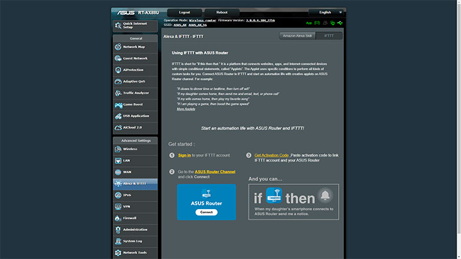Open Administration menu item
Screen dimensions: 461x259
[x=135, y=230]
